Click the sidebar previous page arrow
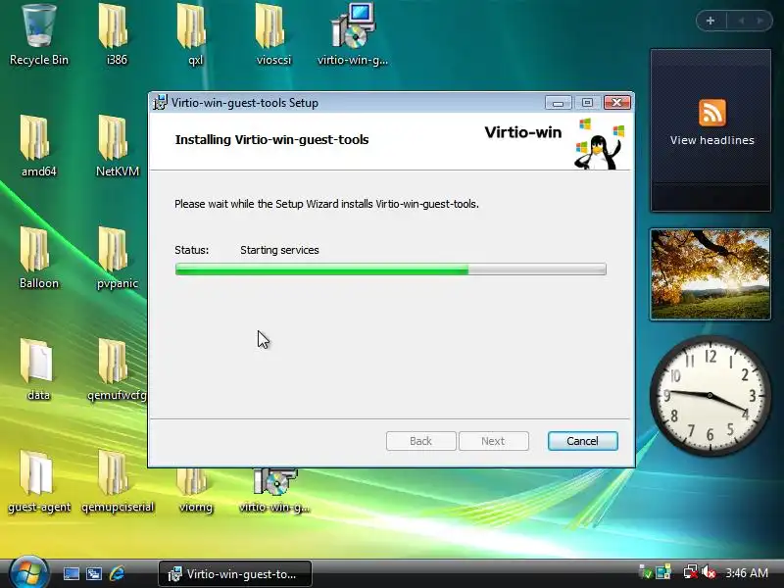 click(x=742, y=21)
